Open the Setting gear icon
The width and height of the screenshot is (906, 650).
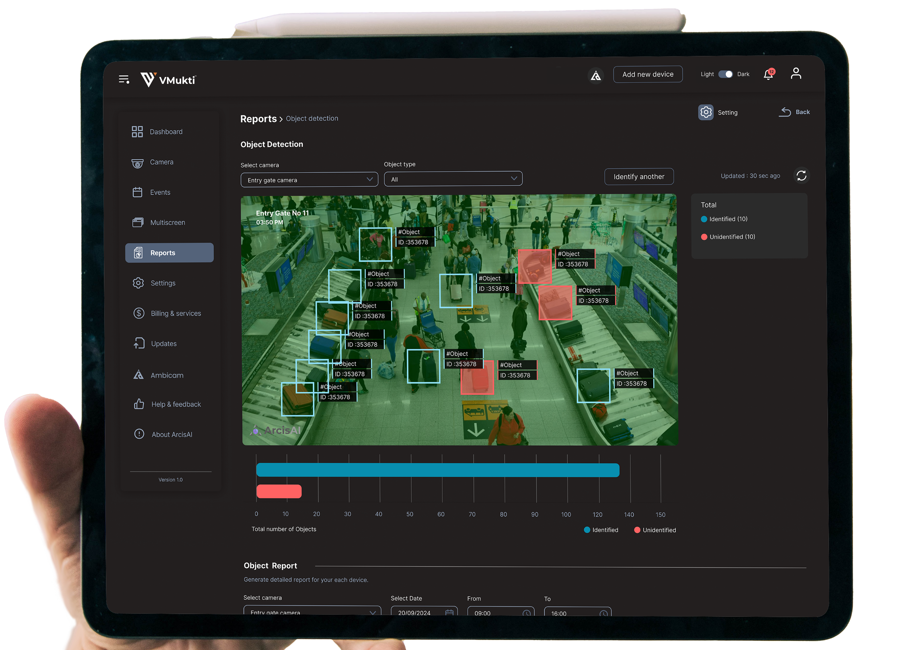tap(706, 112)
